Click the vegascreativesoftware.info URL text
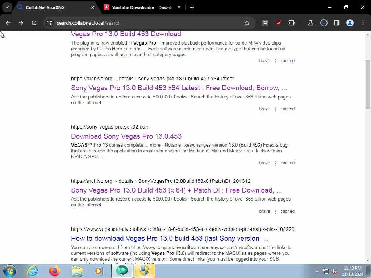371x278 pixels. pos(183,229)
